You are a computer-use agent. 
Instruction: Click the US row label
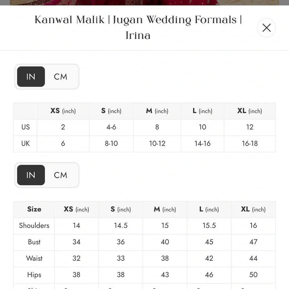point(25,127)
